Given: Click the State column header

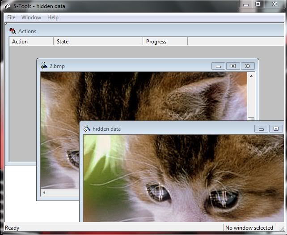Looking at the screenshot, I should point(98,42).
